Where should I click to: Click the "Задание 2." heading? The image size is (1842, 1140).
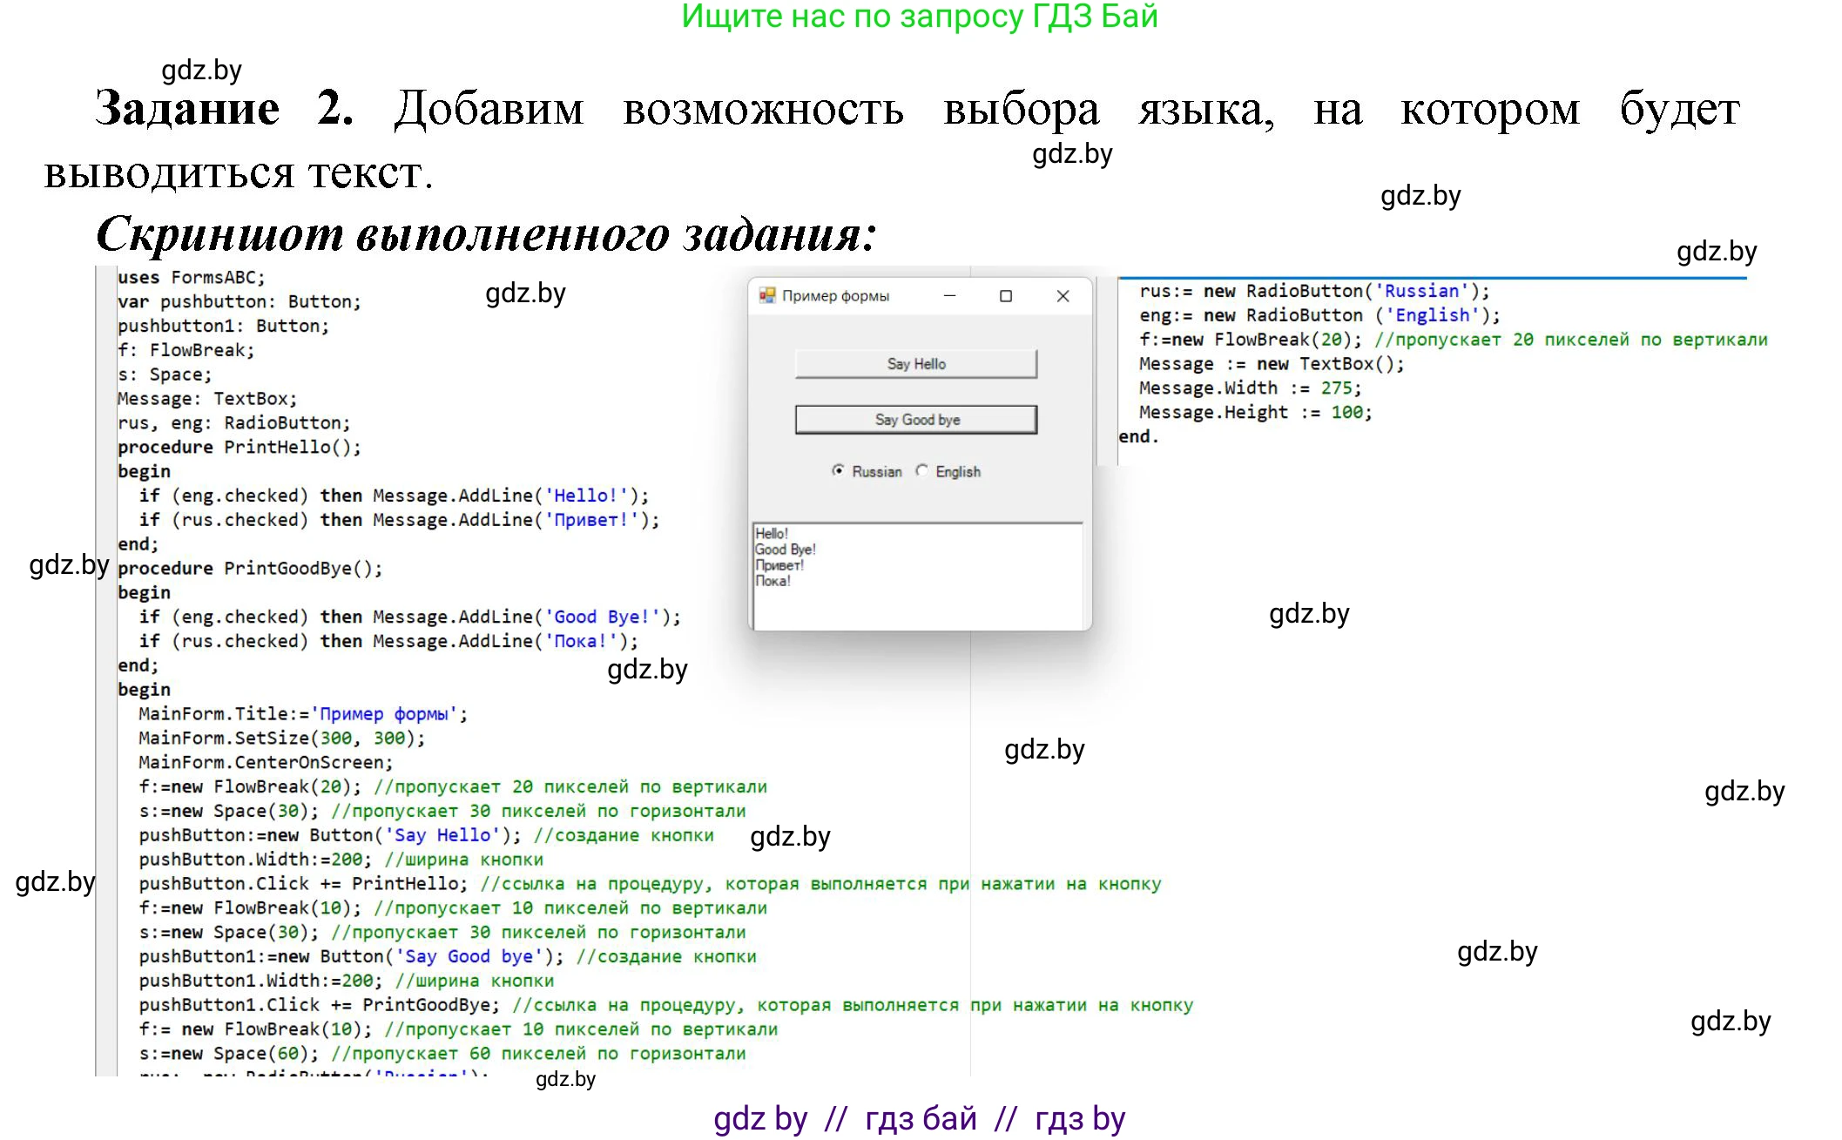(224, 110)
